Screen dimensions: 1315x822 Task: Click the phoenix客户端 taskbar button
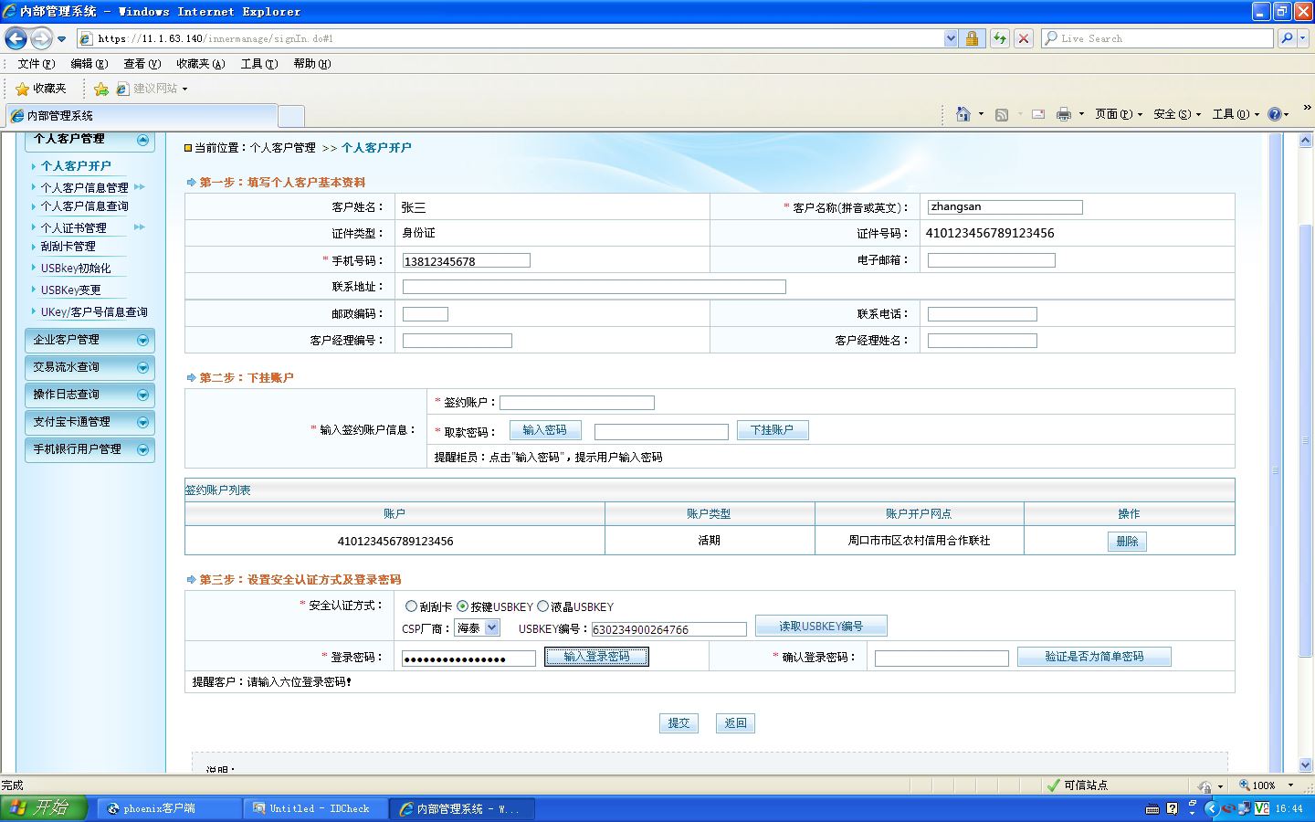click(169, 809)
